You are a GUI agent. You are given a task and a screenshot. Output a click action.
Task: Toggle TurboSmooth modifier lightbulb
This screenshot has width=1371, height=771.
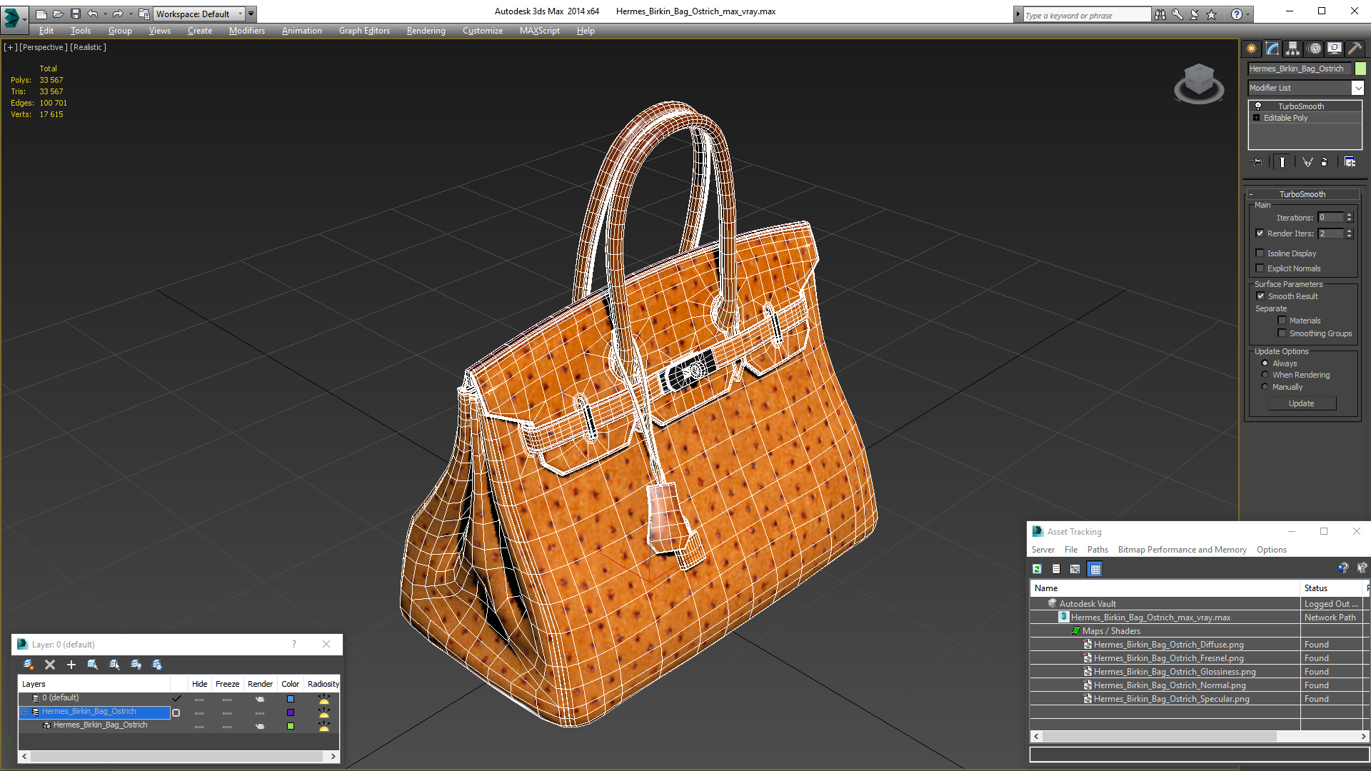click(x=1258, y=106)
